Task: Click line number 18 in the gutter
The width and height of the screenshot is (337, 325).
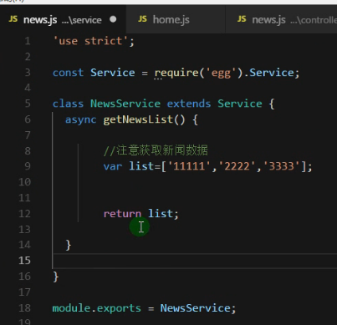Action: [x=24, y=308]
